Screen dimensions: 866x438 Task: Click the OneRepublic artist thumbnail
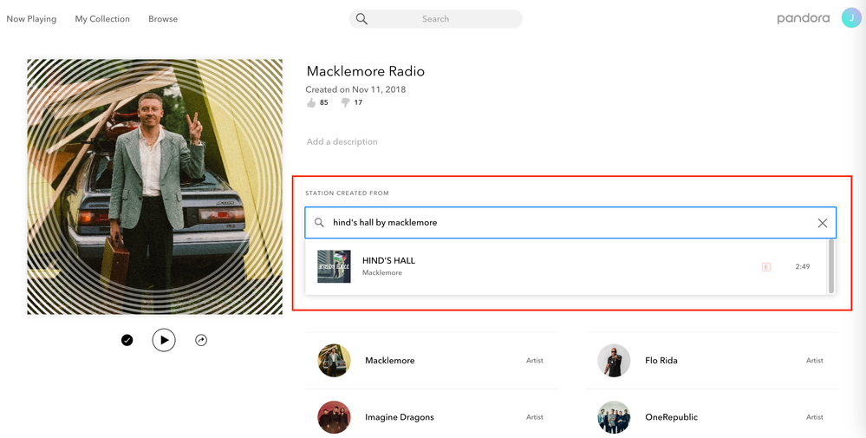click(x=614, y=417)
